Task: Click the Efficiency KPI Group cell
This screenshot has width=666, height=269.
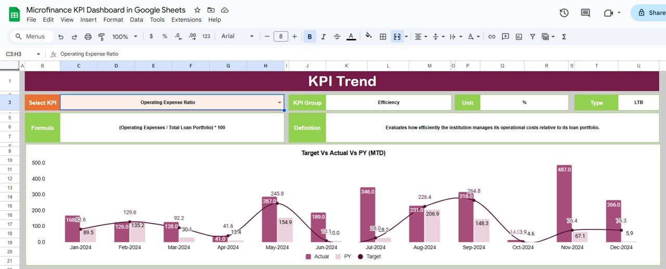Action: pos(389,102)
